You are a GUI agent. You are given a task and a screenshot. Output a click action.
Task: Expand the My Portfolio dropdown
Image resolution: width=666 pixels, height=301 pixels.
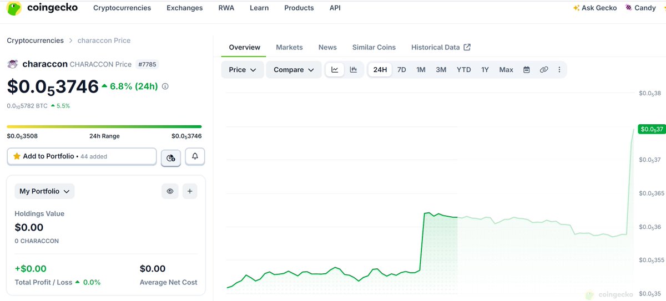[x=44, y=191]
